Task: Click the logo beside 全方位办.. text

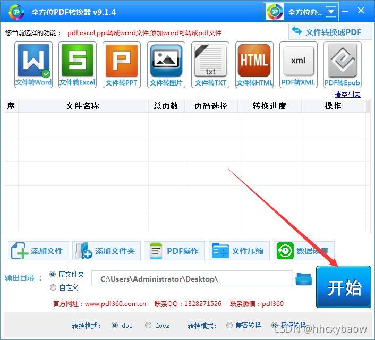Action: click(275, 12)
